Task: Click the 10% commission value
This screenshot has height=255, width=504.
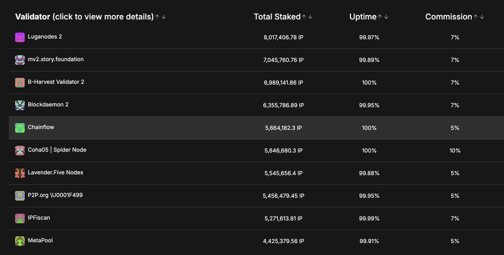Action: [455, 150]
